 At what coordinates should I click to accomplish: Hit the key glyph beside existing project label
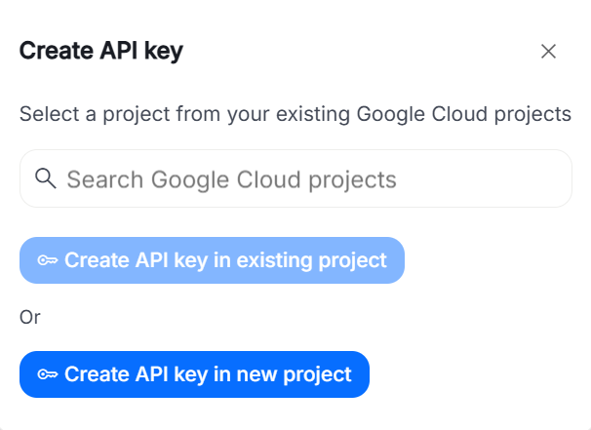click(47, 260)
